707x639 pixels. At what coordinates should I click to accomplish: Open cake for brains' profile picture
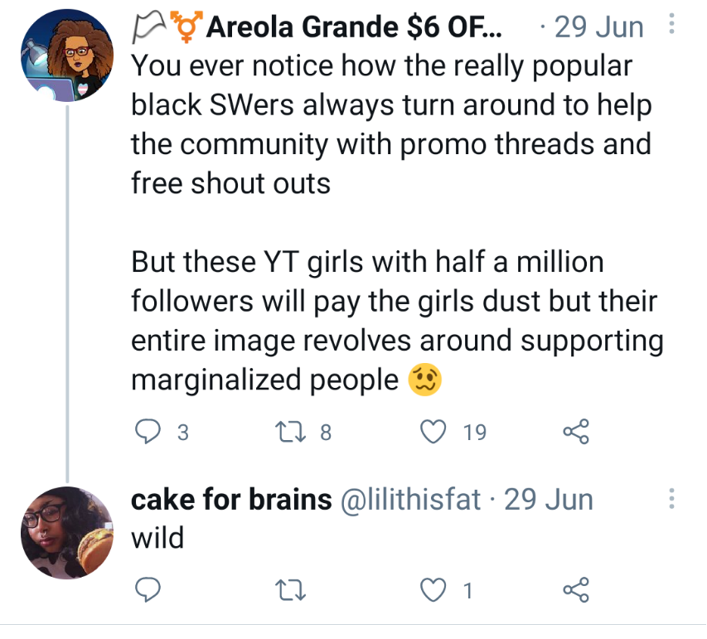coord(66,532)
